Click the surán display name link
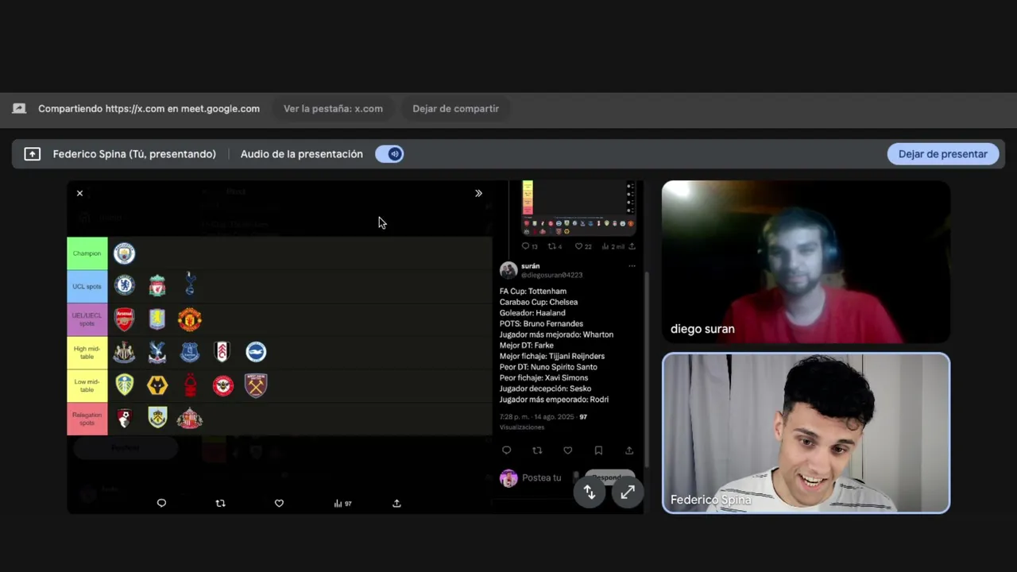This screenshot has width=1017, height=572. tap(530, 266)
